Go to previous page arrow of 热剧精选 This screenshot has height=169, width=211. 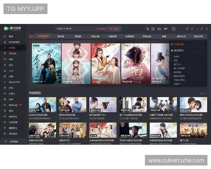click(198, 94)
